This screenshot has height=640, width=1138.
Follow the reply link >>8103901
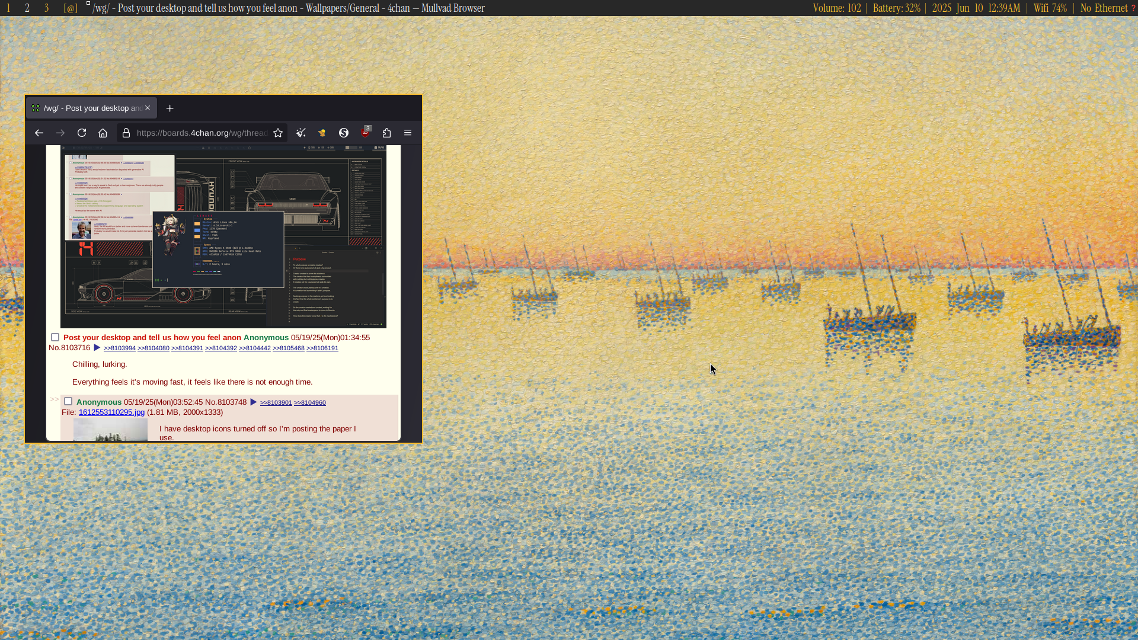click(276, 403)
